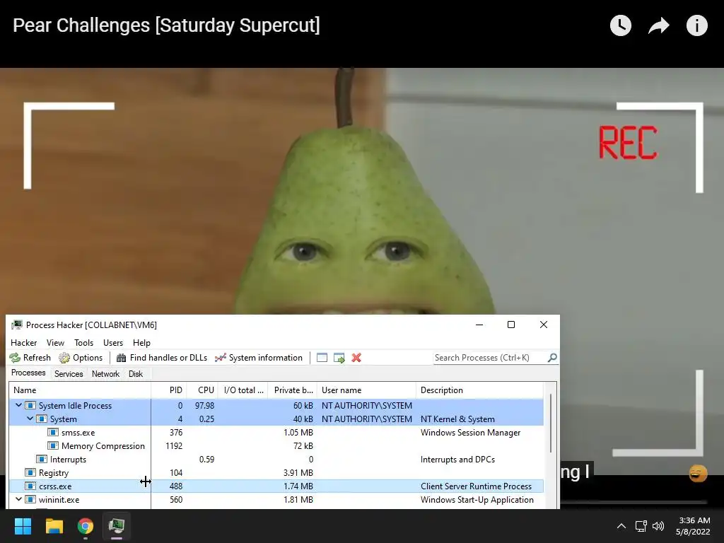Screen dimensions: 724x543
Task: Sort by I/O total column header
Action: pyautogui.click(x=244, y=390)
